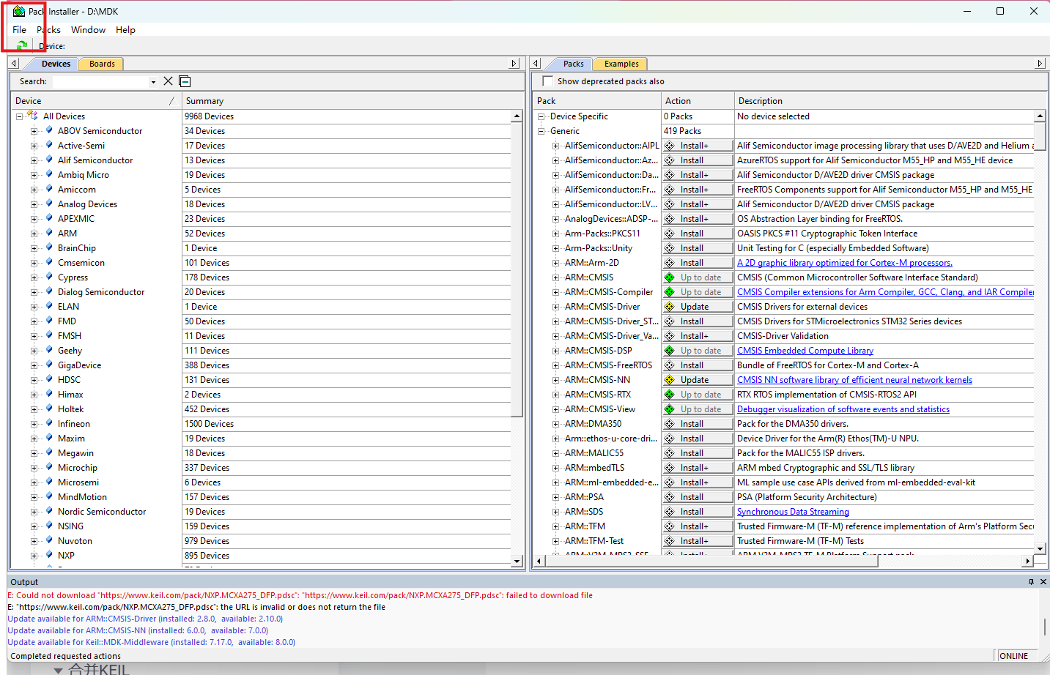Collapse the All Devices tree node

pyautogui.click(x=19, y=116)
